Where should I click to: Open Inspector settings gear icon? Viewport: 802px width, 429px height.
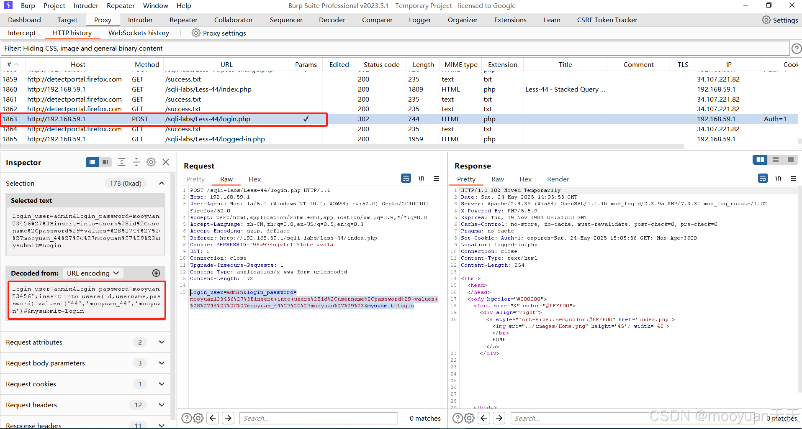(151, 162)
